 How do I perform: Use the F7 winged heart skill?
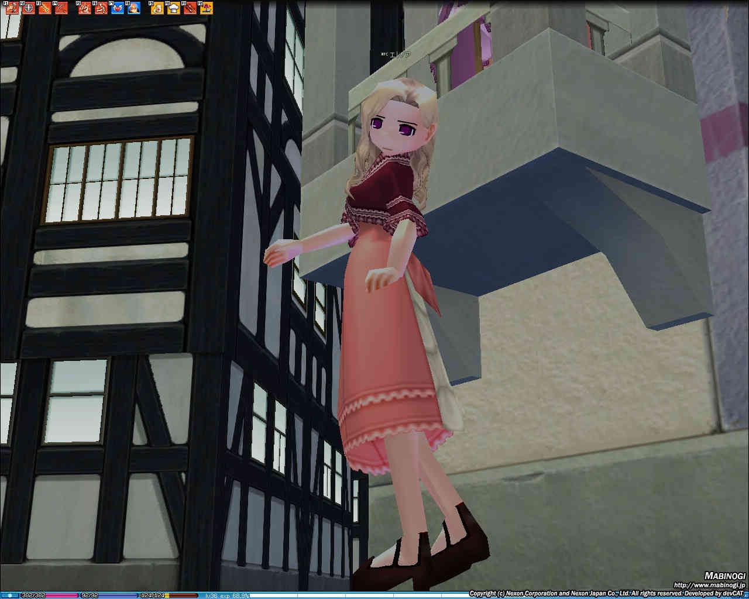pos(118,8)
